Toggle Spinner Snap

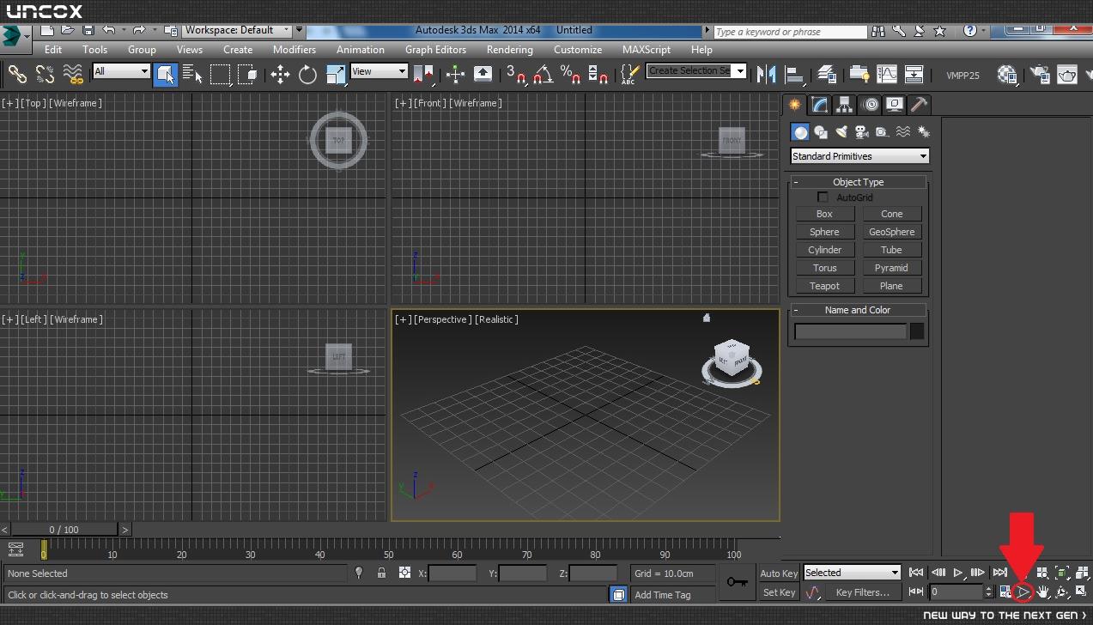click(x=598, y=75)
